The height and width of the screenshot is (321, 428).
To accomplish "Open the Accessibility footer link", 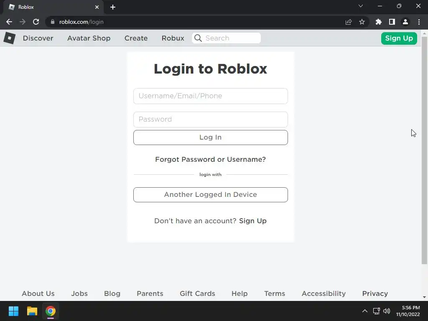I will pyautogui.click(x=324, y=293).
